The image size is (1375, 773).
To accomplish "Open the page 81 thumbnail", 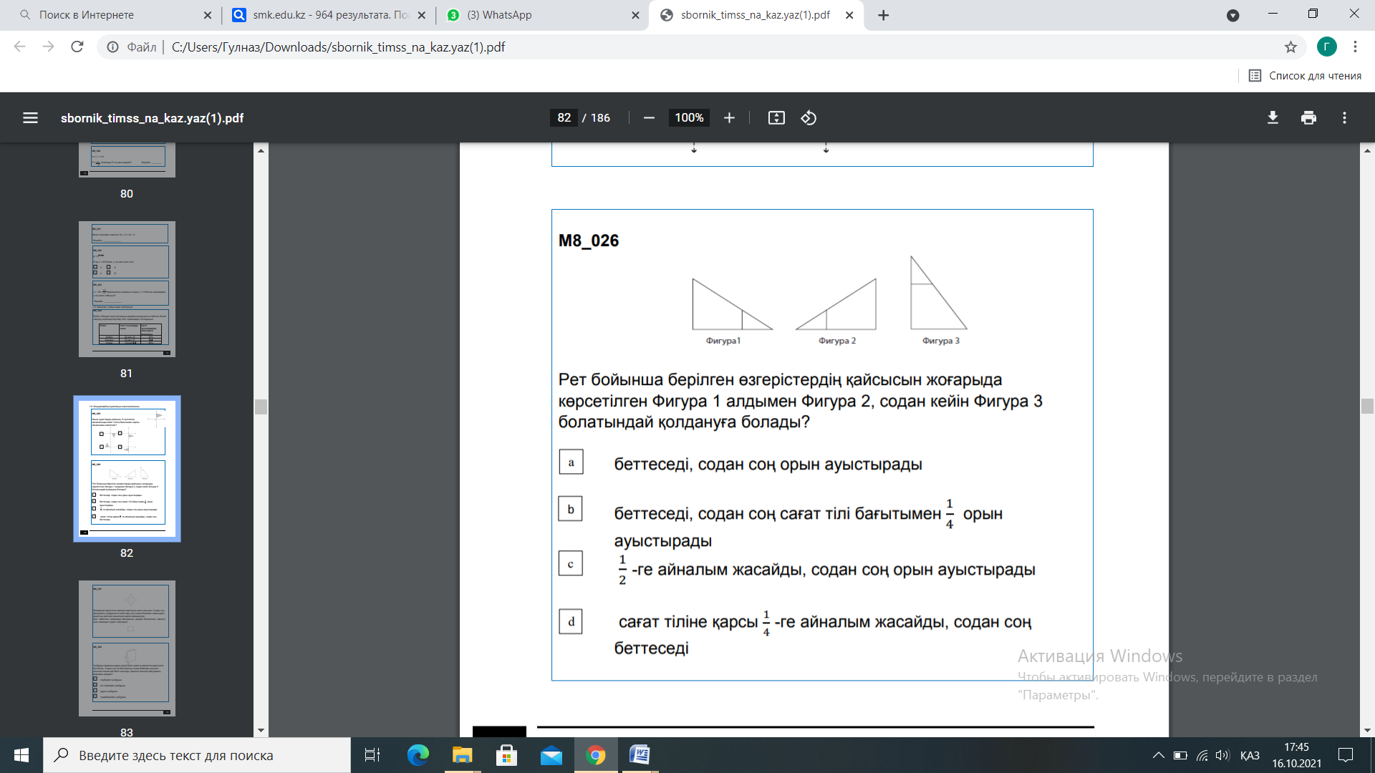I will [x=127, y=289].
